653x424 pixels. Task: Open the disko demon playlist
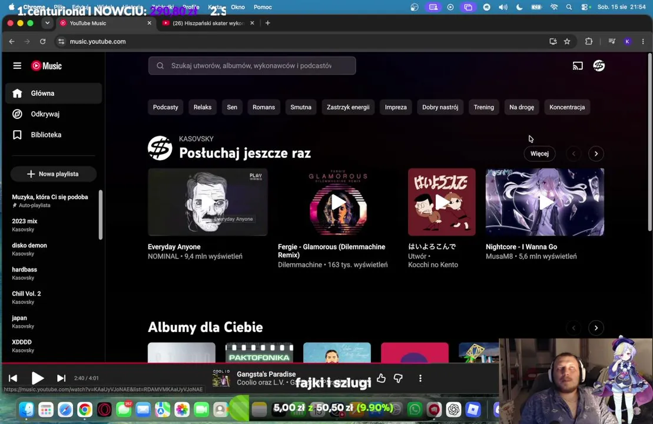tap(29, 249)
